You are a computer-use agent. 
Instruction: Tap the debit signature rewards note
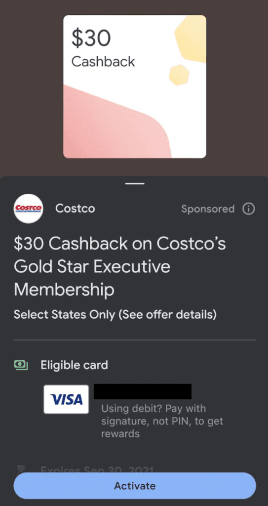[x=162, y=421]
